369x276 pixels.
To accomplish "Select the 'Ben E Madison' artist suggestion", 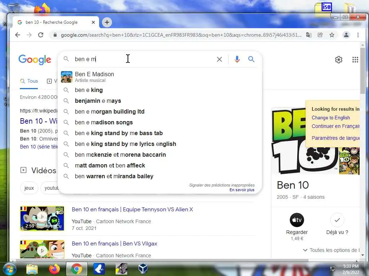I will coord(160,77).
